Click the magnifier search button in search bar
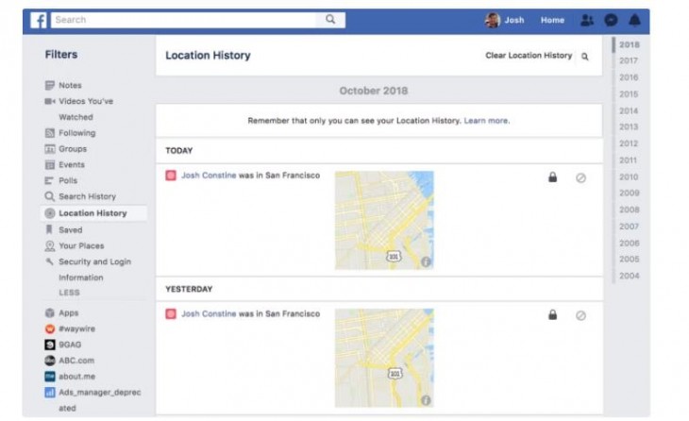 [330, 20]
